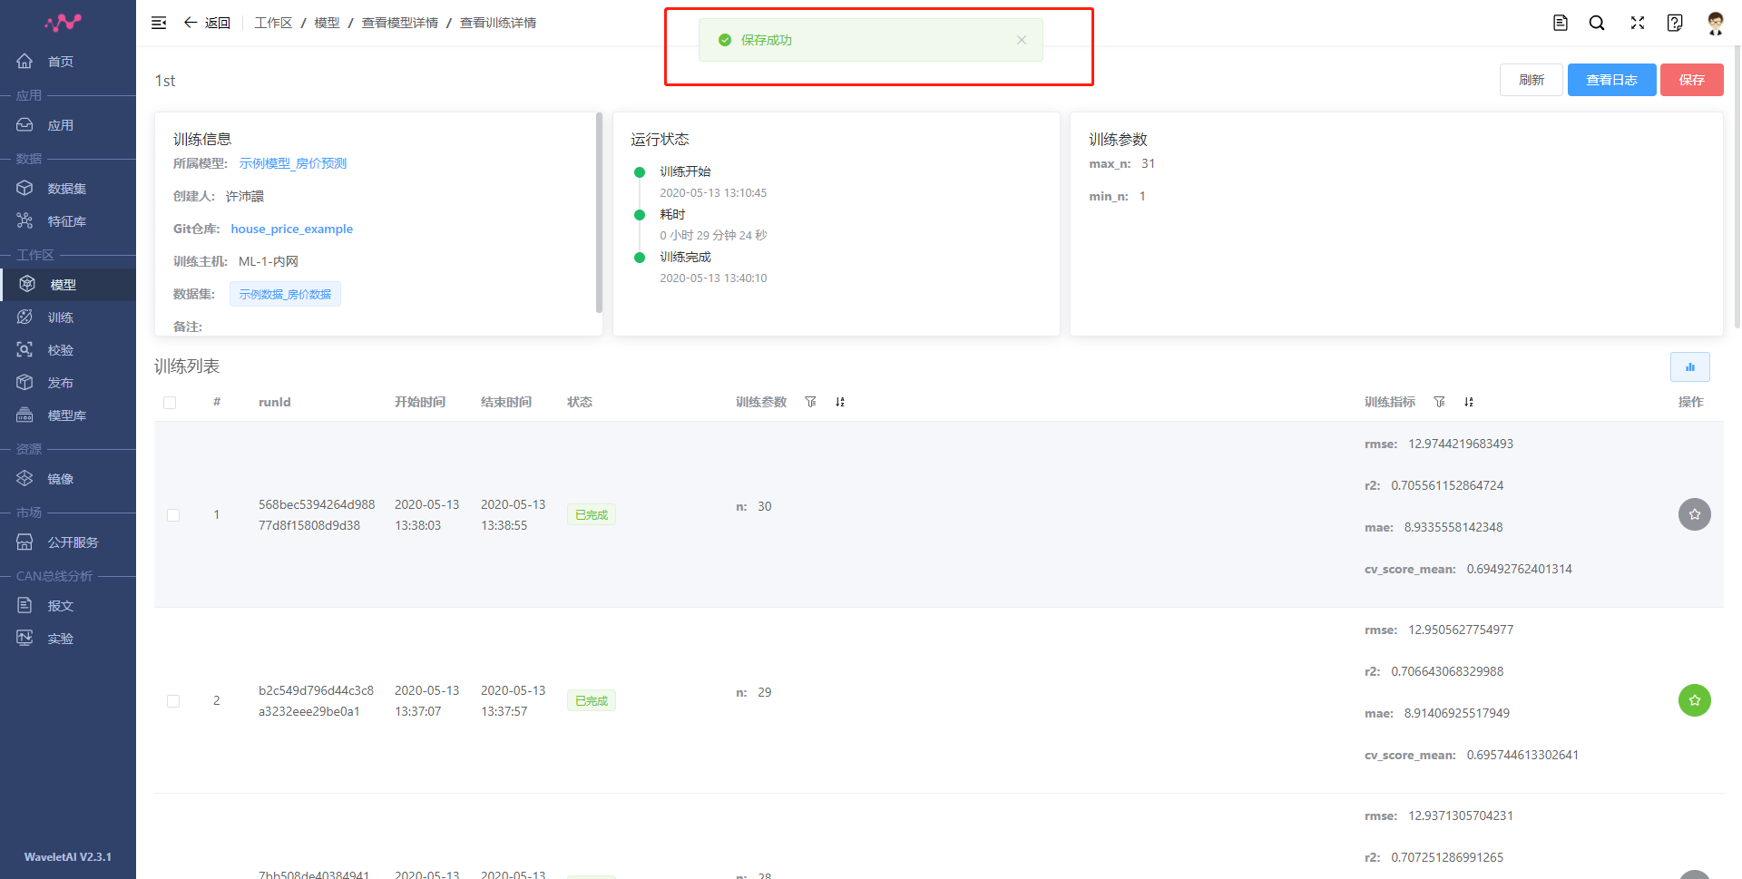Screen dimensions: 1742x879
Task: Click the rmse value 12.9744219683493
Action: [1461, 444]
